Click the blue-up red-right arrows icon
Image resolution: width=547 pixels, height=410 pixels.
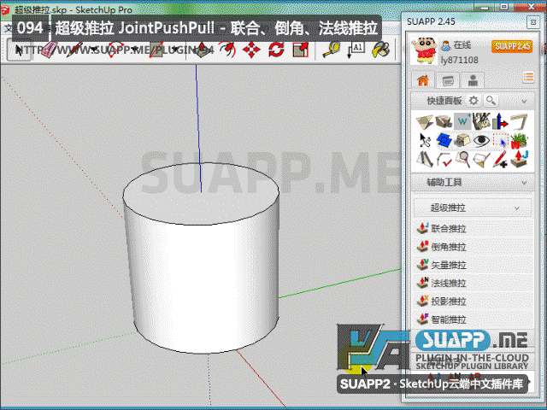tap(500, 121)
